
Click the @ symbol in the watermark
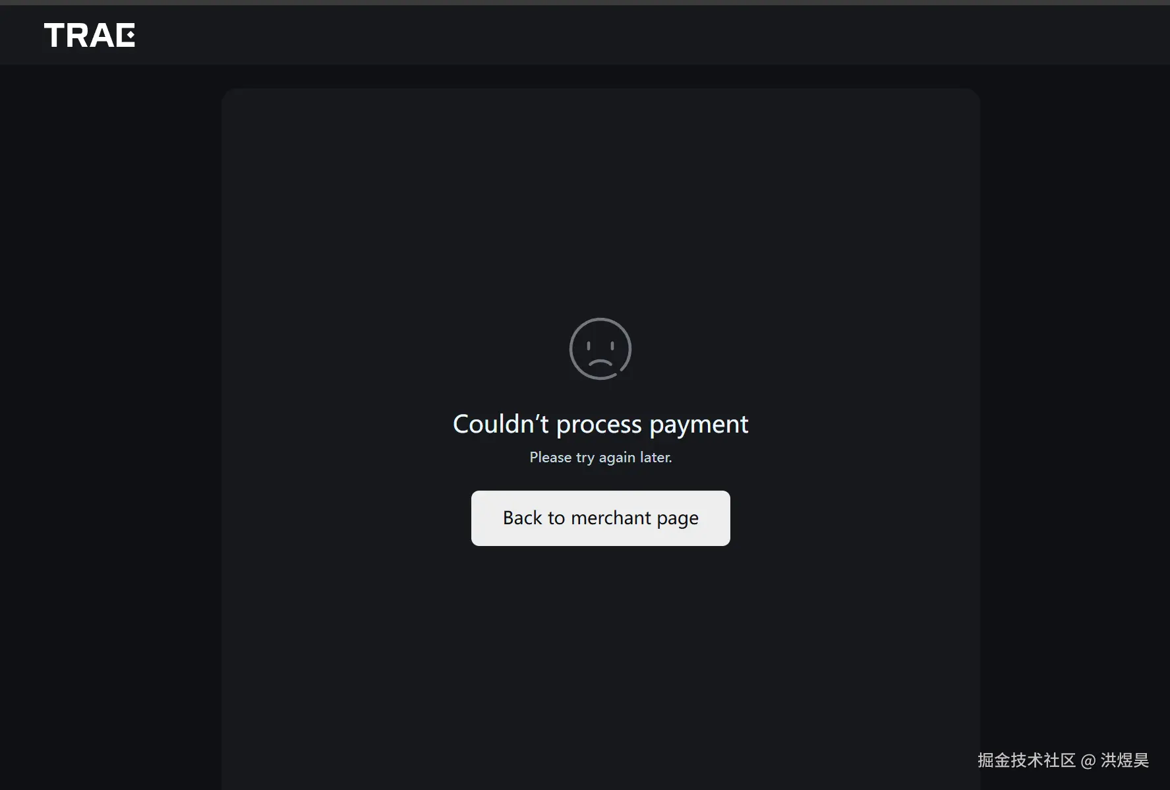point(1088,761)
